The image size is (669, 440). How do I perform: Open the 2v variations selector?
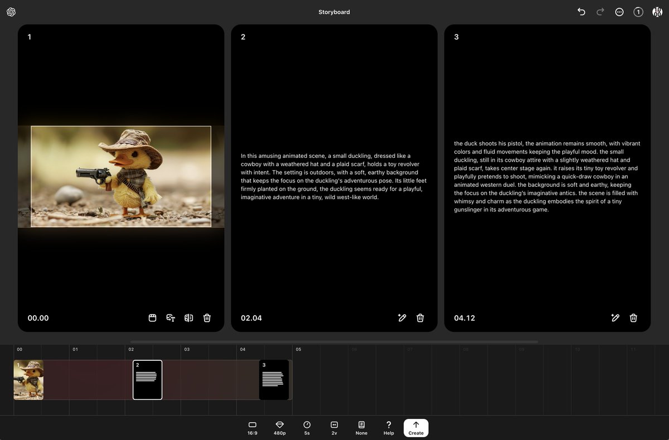coord(334,428)
